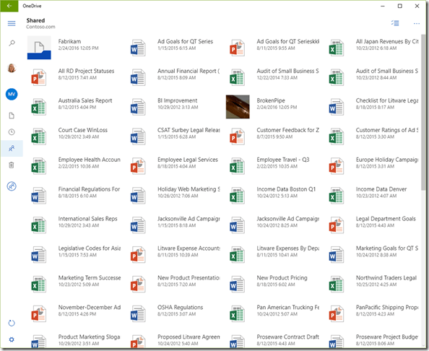Maximize the OneDrive window
429x351 pixels.
coord(399,6)
